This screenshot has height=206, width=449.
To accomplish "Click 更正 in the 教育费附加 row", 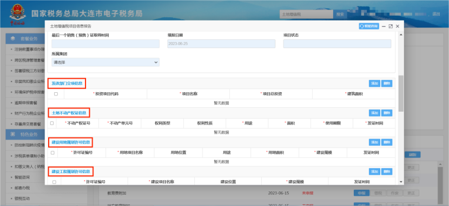I will tap(411, 193).
